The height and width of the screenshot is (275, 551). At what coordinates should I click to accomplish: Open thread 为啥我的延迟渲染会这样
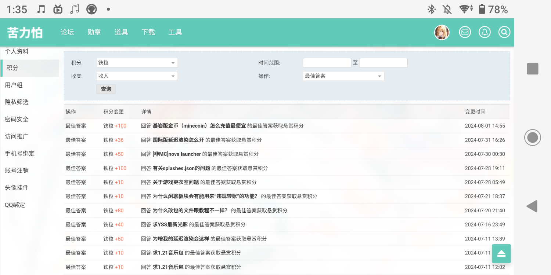181,239
